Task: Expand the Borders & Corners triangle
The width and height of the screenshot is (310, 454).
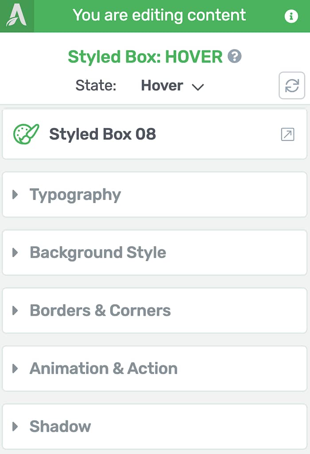Action: coord(15,310)
